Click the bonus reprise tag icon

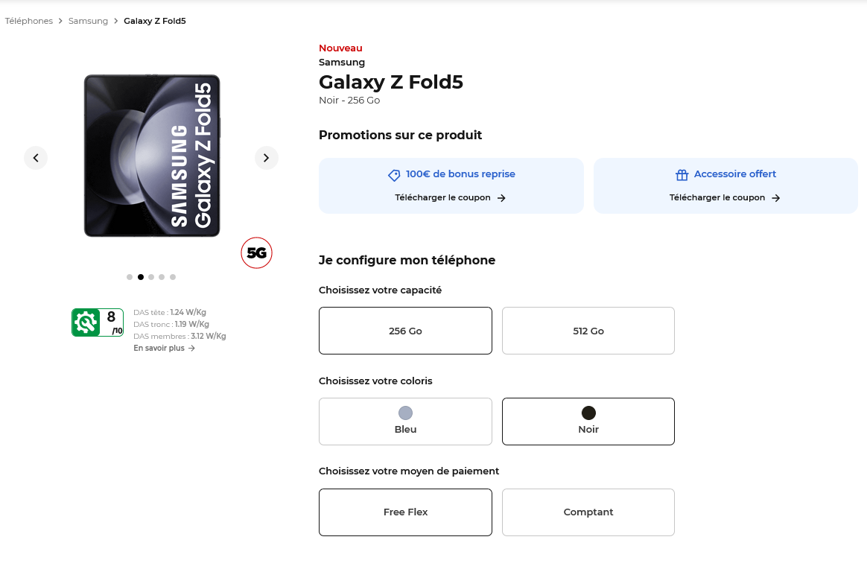point(394,175)
